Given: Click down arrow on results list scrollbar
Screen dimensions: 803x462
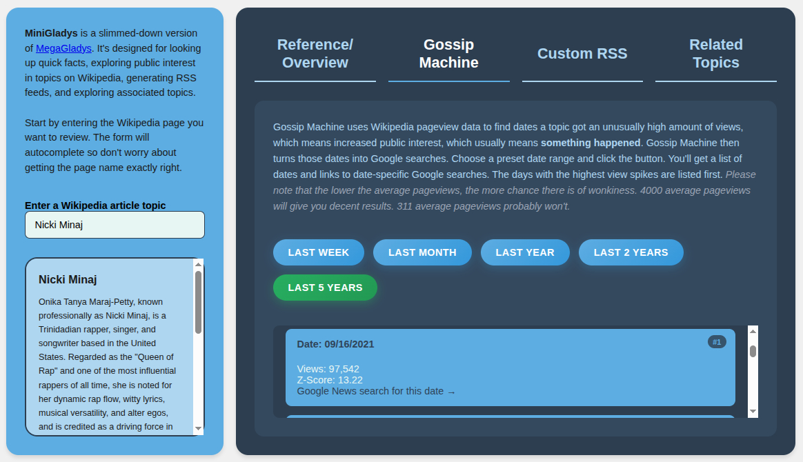Looking at the screenshot, I should [x=753, y=412].
